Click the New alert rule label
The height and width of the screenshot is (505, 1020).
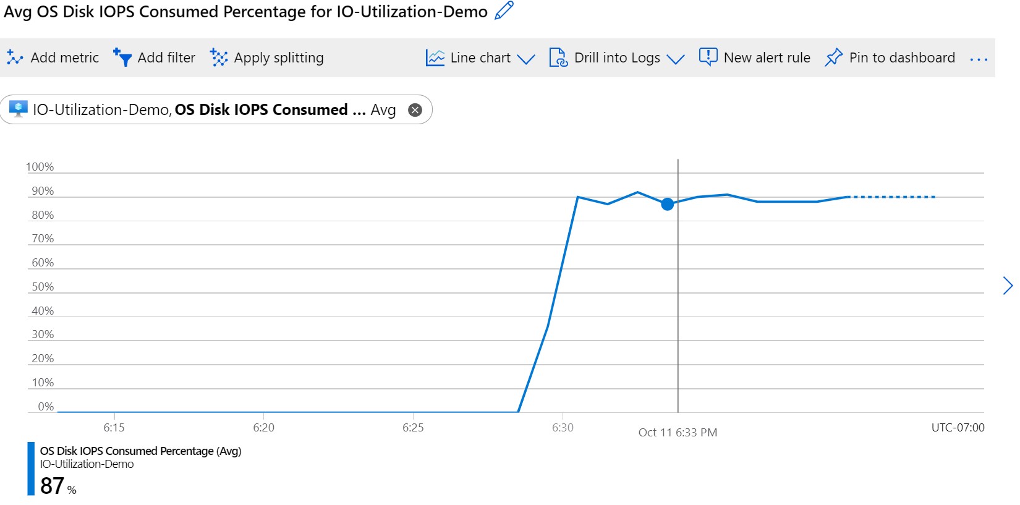tap(767, 57)
